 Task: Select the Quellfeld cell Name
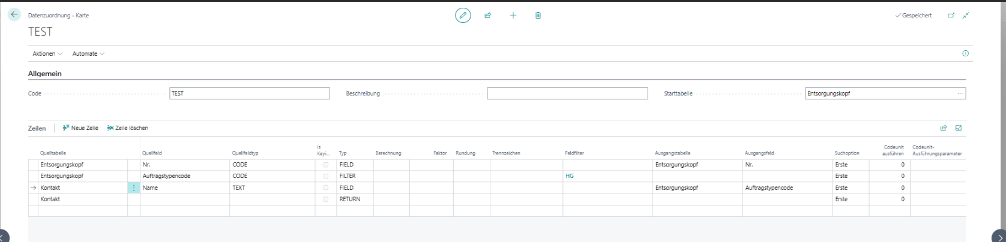[185, 187]
